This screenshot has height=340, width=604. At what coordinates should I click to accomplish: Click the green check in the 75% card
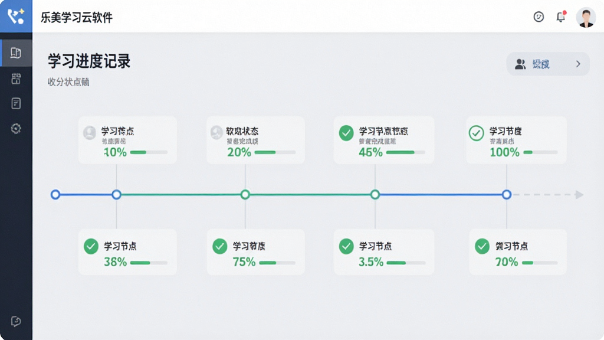(x=220, y=246)
